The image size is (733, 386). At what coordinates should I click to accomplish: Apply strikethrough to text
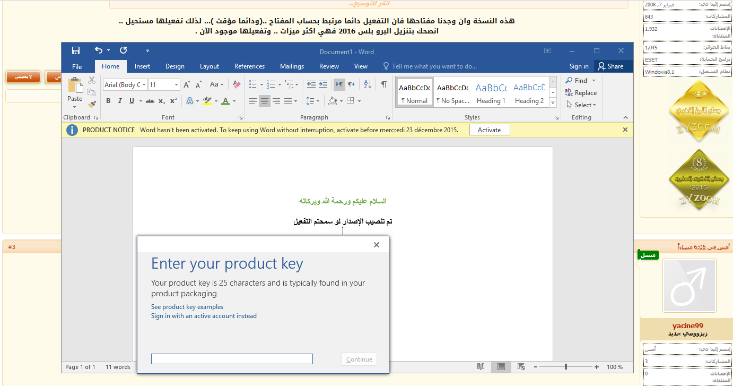point(150,101)
